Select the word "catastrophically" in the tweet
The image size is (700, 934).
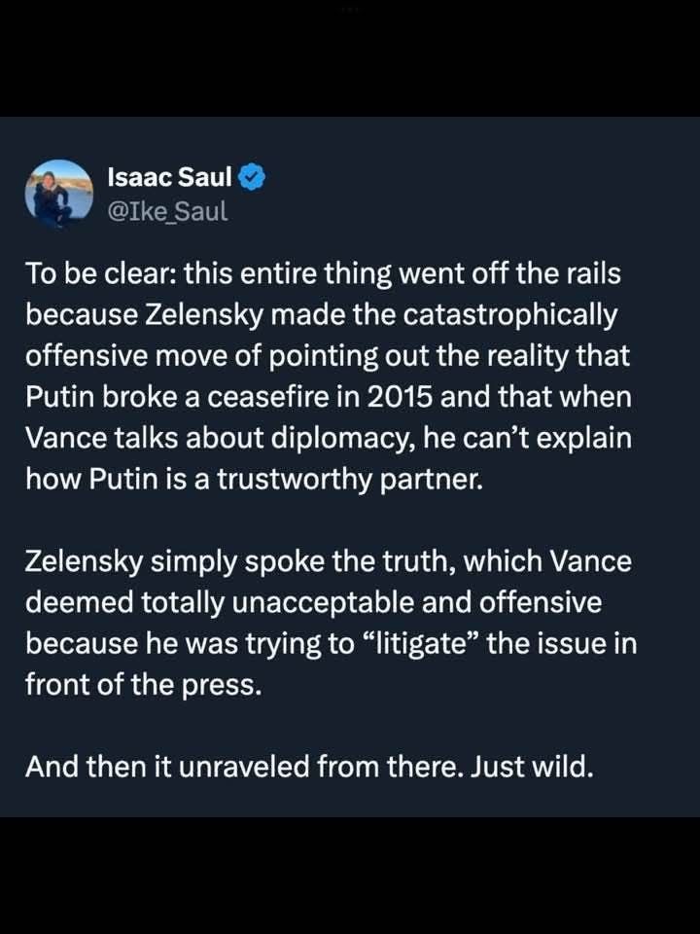pyautogui.click(x=509, y=315)
